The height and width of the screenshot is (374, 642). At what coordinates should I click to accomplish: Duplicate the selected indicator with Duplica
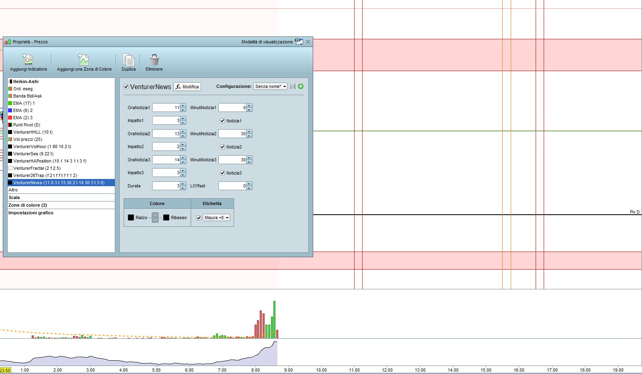click(x=128, y=60)
